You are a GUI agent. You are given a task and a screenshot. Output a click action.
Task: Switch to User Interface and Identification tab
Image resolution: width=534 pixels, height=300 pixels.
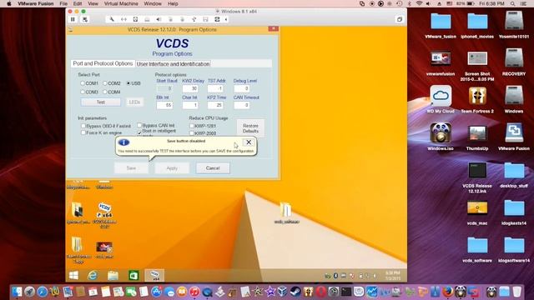(173, 64)
